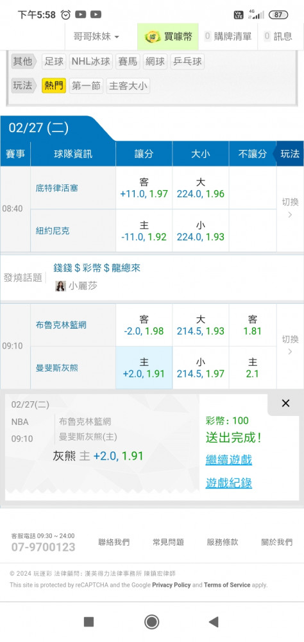
Task: Expand 切換 chevron for 09:10 game
Action: point(290,346)
